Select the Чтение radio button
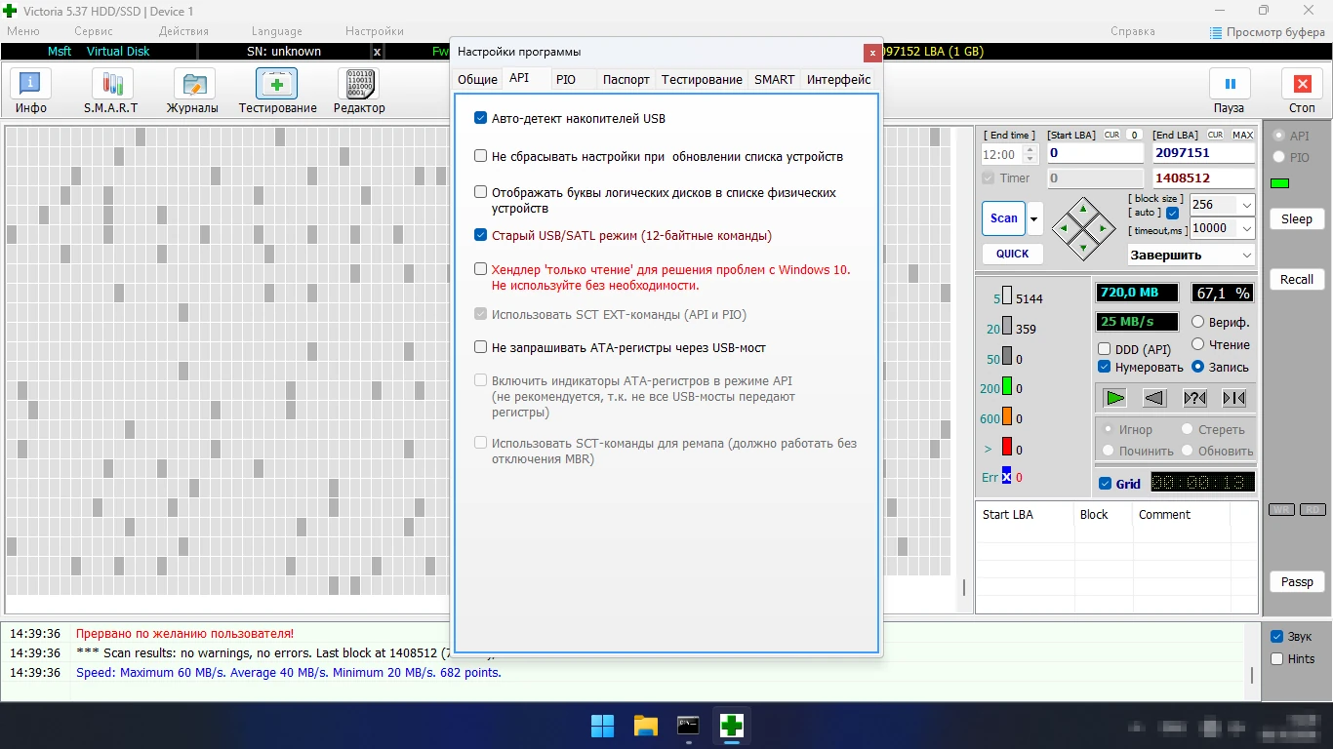1333x749 pixels. [x=1197, y=344]
